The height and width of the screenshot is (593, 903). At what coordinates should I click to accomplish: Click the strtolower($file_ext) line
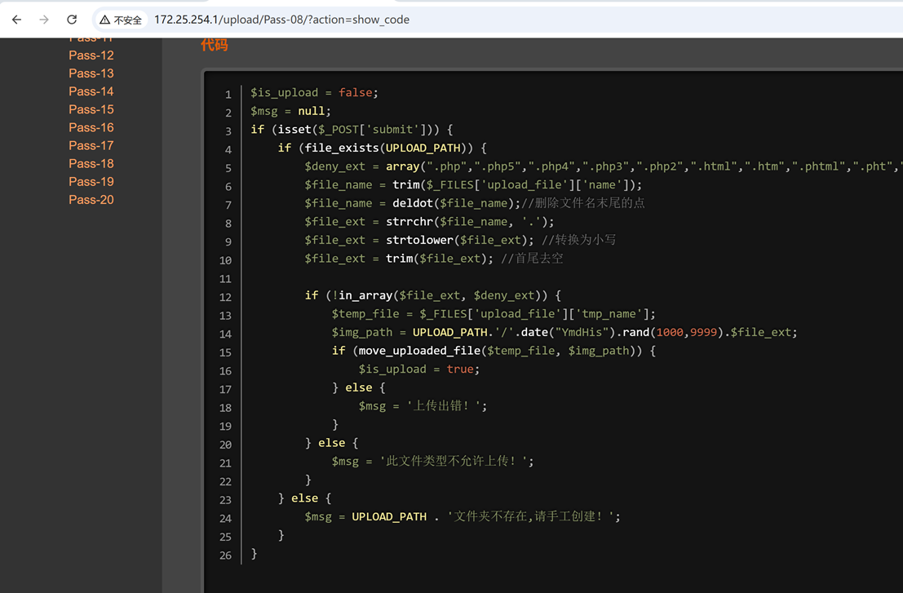(460, 240)
